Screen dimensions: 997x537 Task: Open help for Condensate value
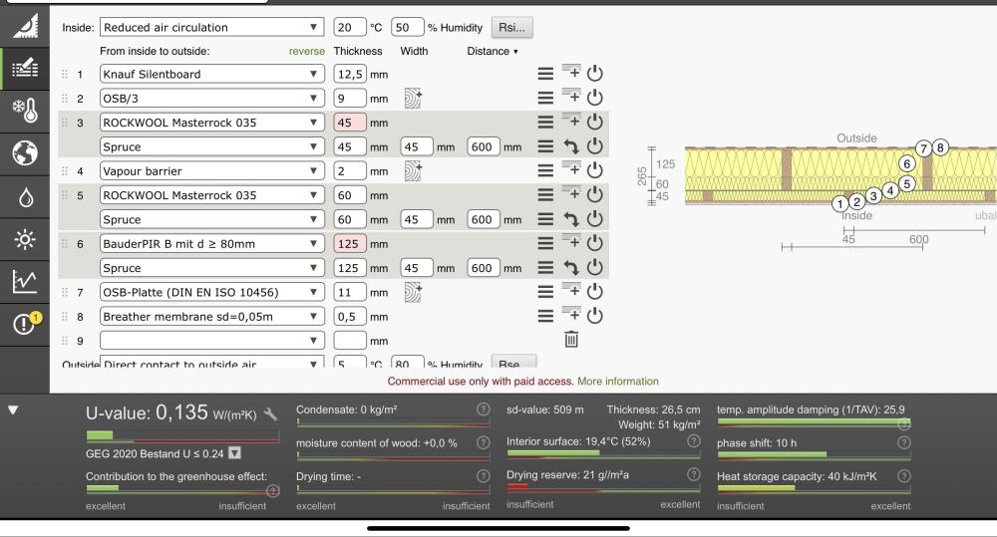pos(484,409)
